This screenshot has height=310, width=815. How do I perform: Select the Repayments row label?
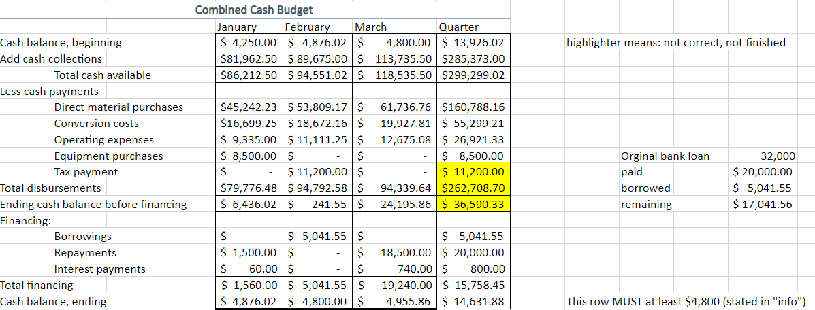click(85, 253)
